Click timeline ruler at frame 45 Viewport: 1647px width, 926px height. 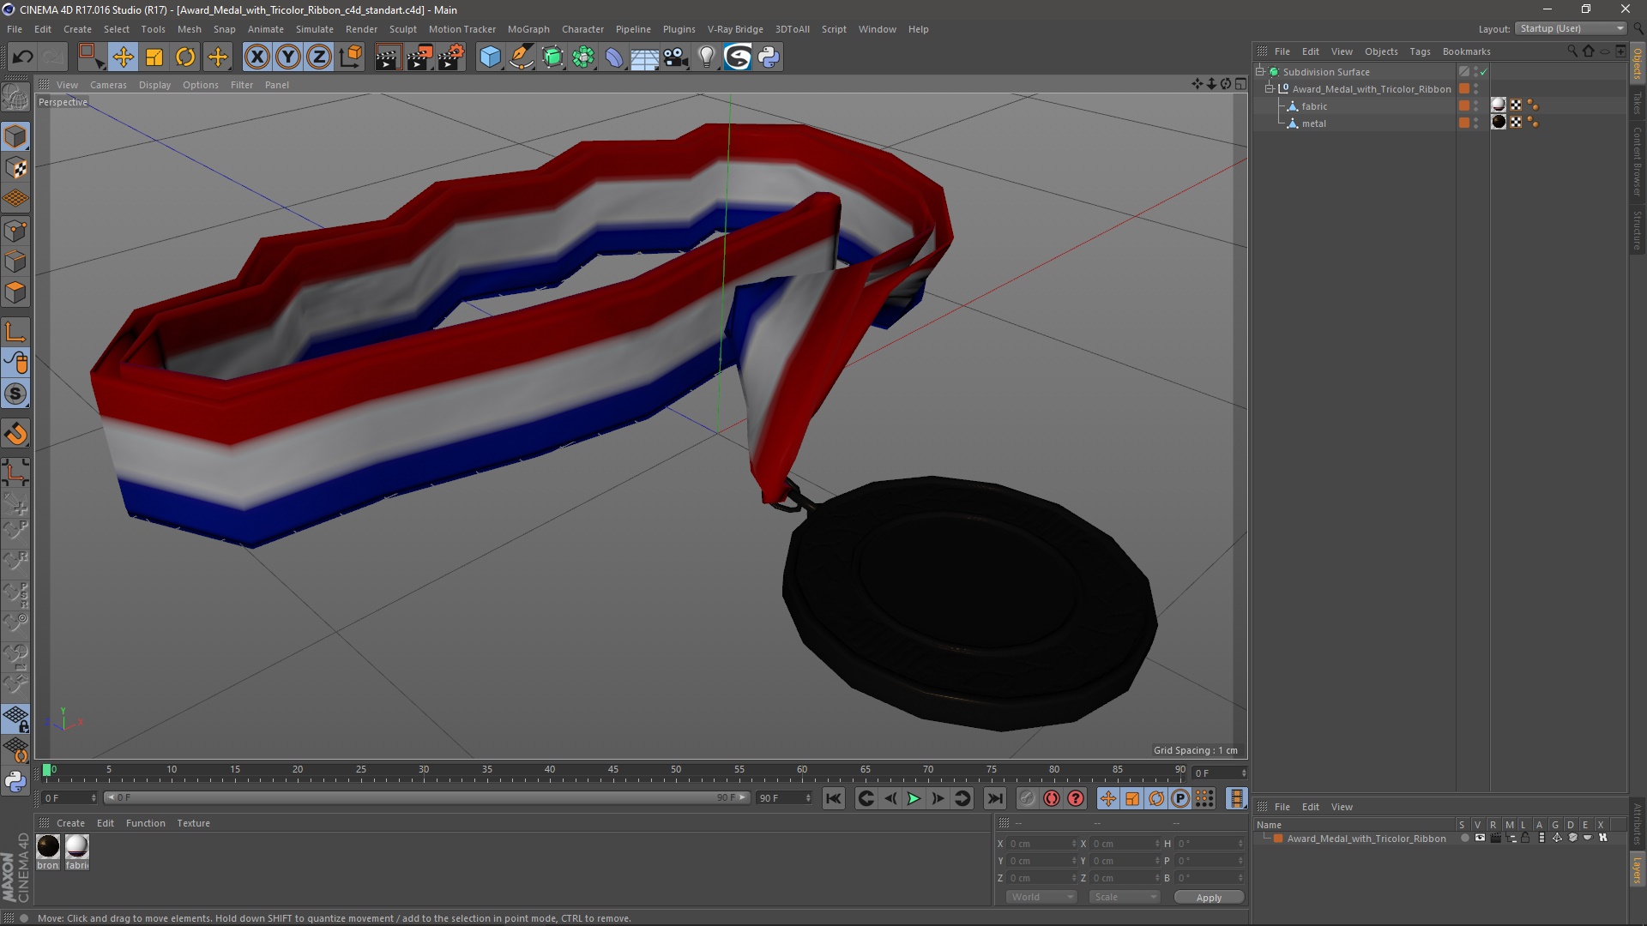pyautogui.click(x=612, y=770)
